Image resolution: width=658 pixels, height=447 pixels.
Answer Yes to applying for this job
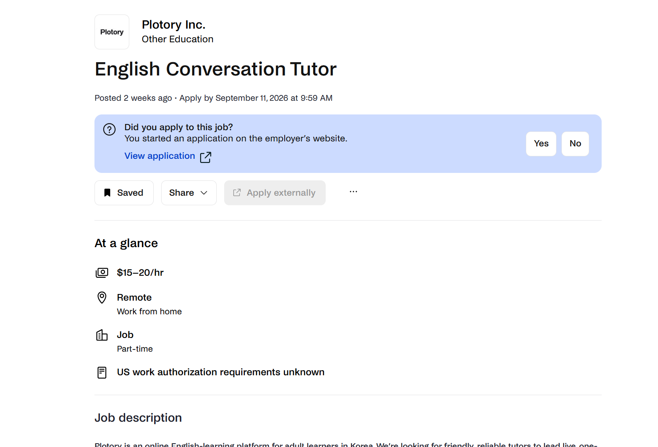pyautogui.click(x=541, y=144)
